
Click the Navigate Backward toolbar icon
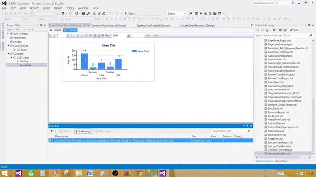[63, 13]
